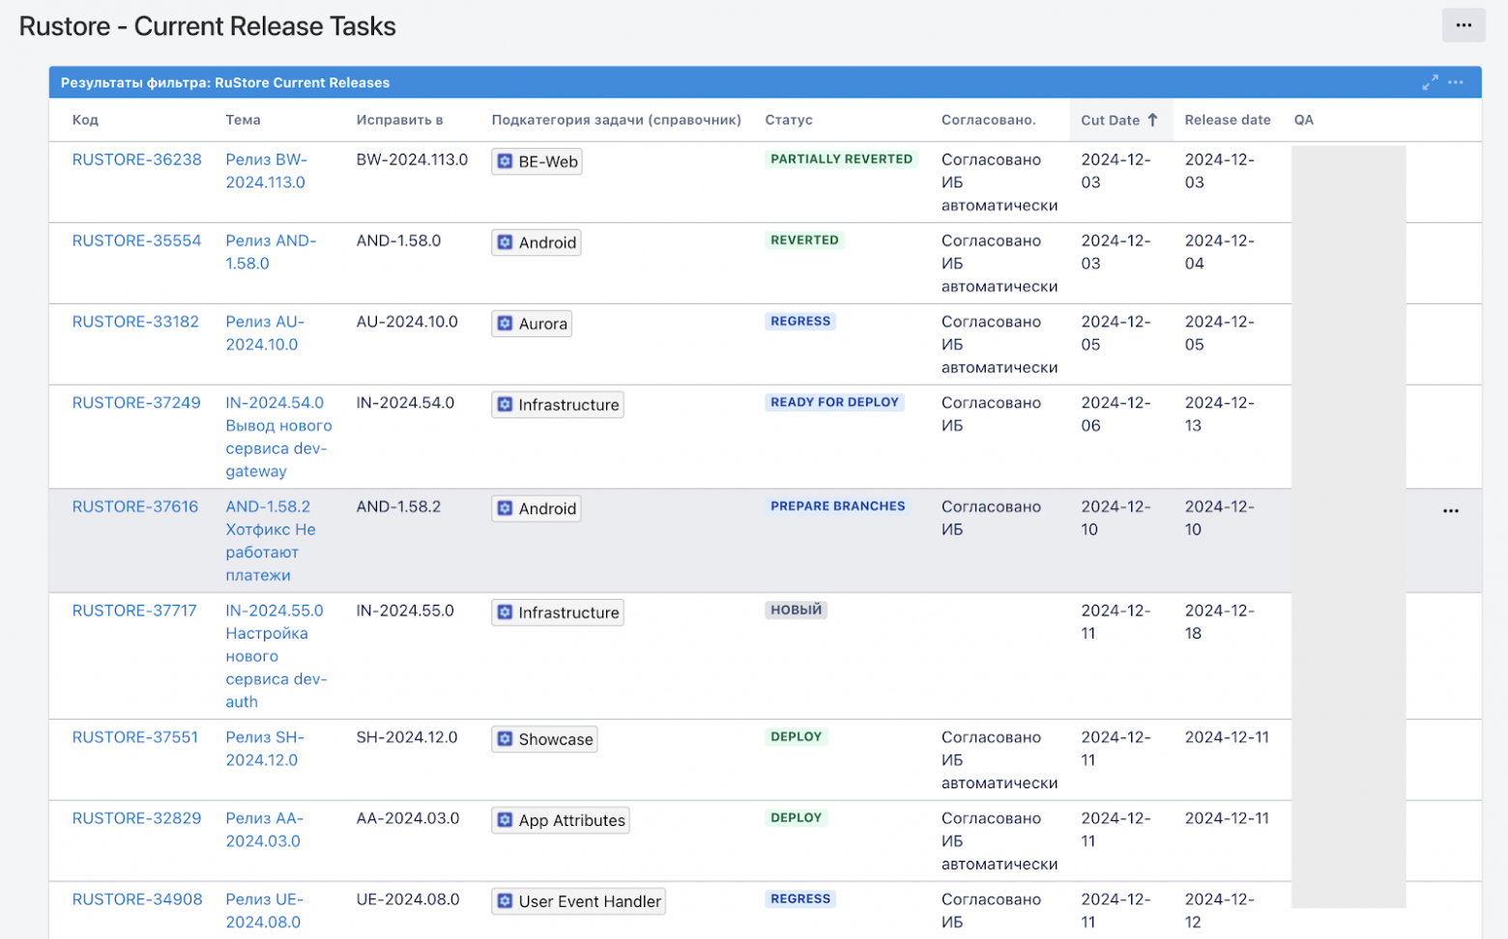This screenshot has height=939, width=1508.
Task: Open the filter results gadget options menu
Action: 1456,83
